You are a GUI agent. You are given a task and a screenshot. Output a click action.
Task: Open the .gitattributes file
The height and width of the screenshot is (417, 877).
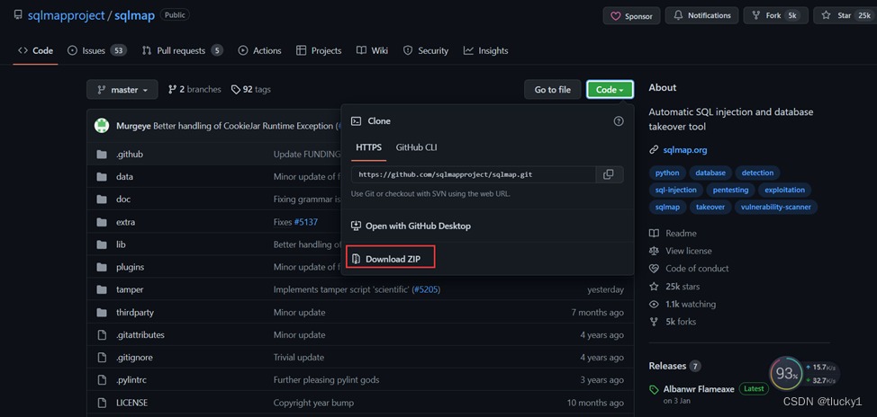pyautogui.click(x=140, y=335)
